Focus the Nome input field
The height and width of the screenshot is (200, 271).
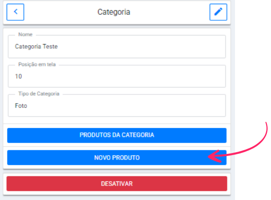117,47
